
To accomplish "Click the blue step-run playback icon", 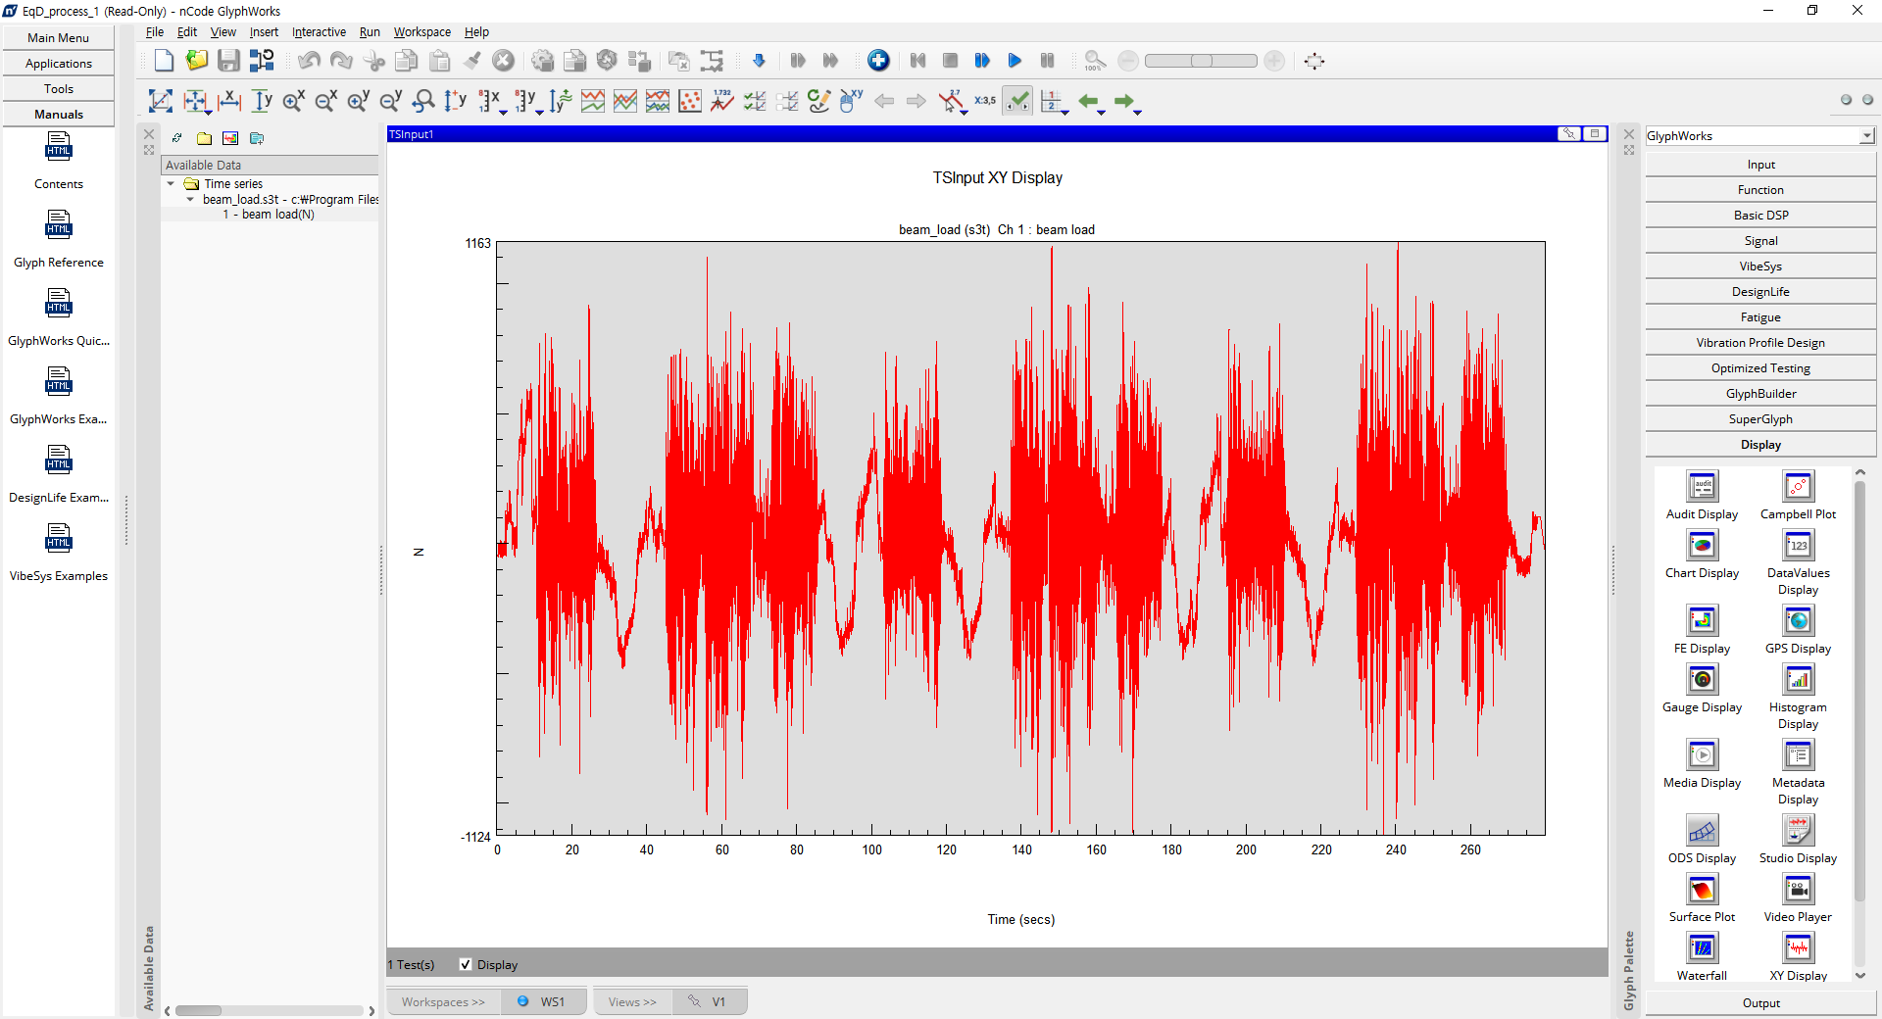I will pyautogui.click(x=982, y=61).
